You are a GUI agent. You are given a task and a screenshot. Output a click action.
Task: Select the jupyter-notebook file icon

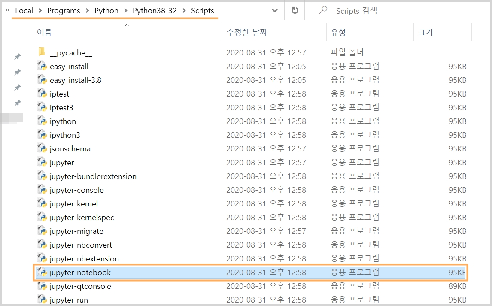coord(42,272)
